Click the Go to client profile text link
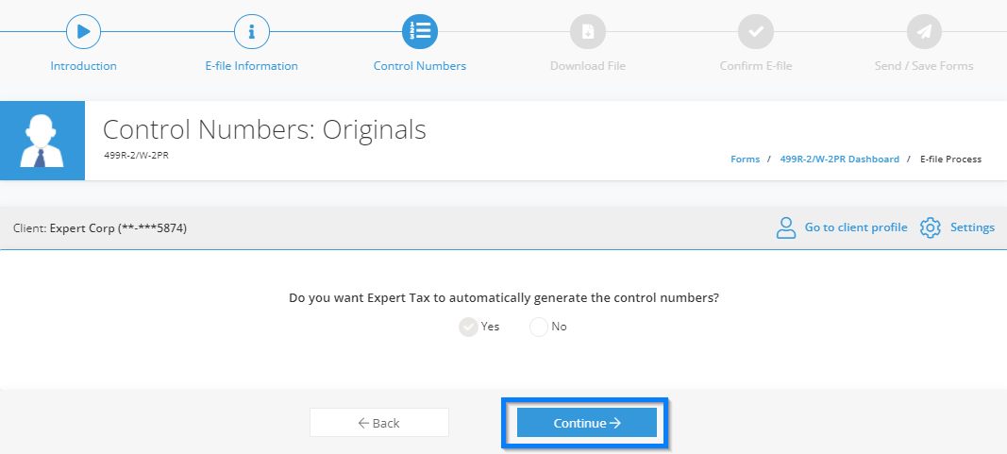The height and width of the screenshot is (454, 1007). 856,227
